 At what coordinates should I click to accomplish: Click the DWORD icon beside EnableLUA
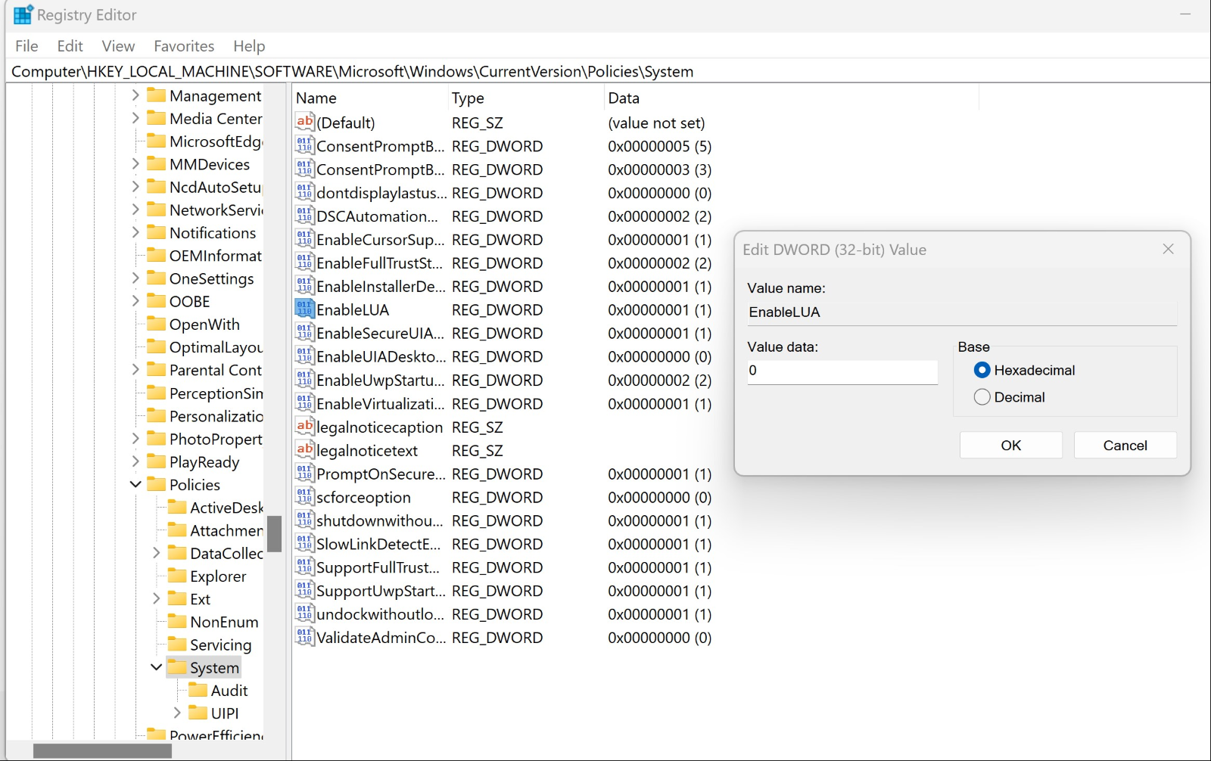[x=304, y=309]
